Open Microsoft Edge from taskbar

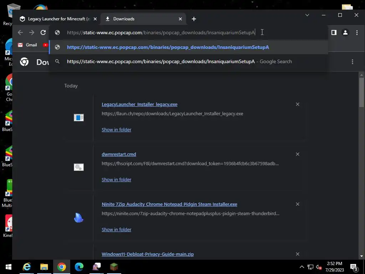click(x=79, y=267)
